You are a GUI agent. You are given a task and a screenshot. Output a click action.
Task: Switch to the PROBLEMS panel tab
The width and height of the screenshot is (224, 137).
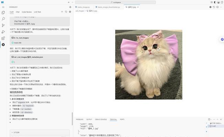(x=79, y=119)
